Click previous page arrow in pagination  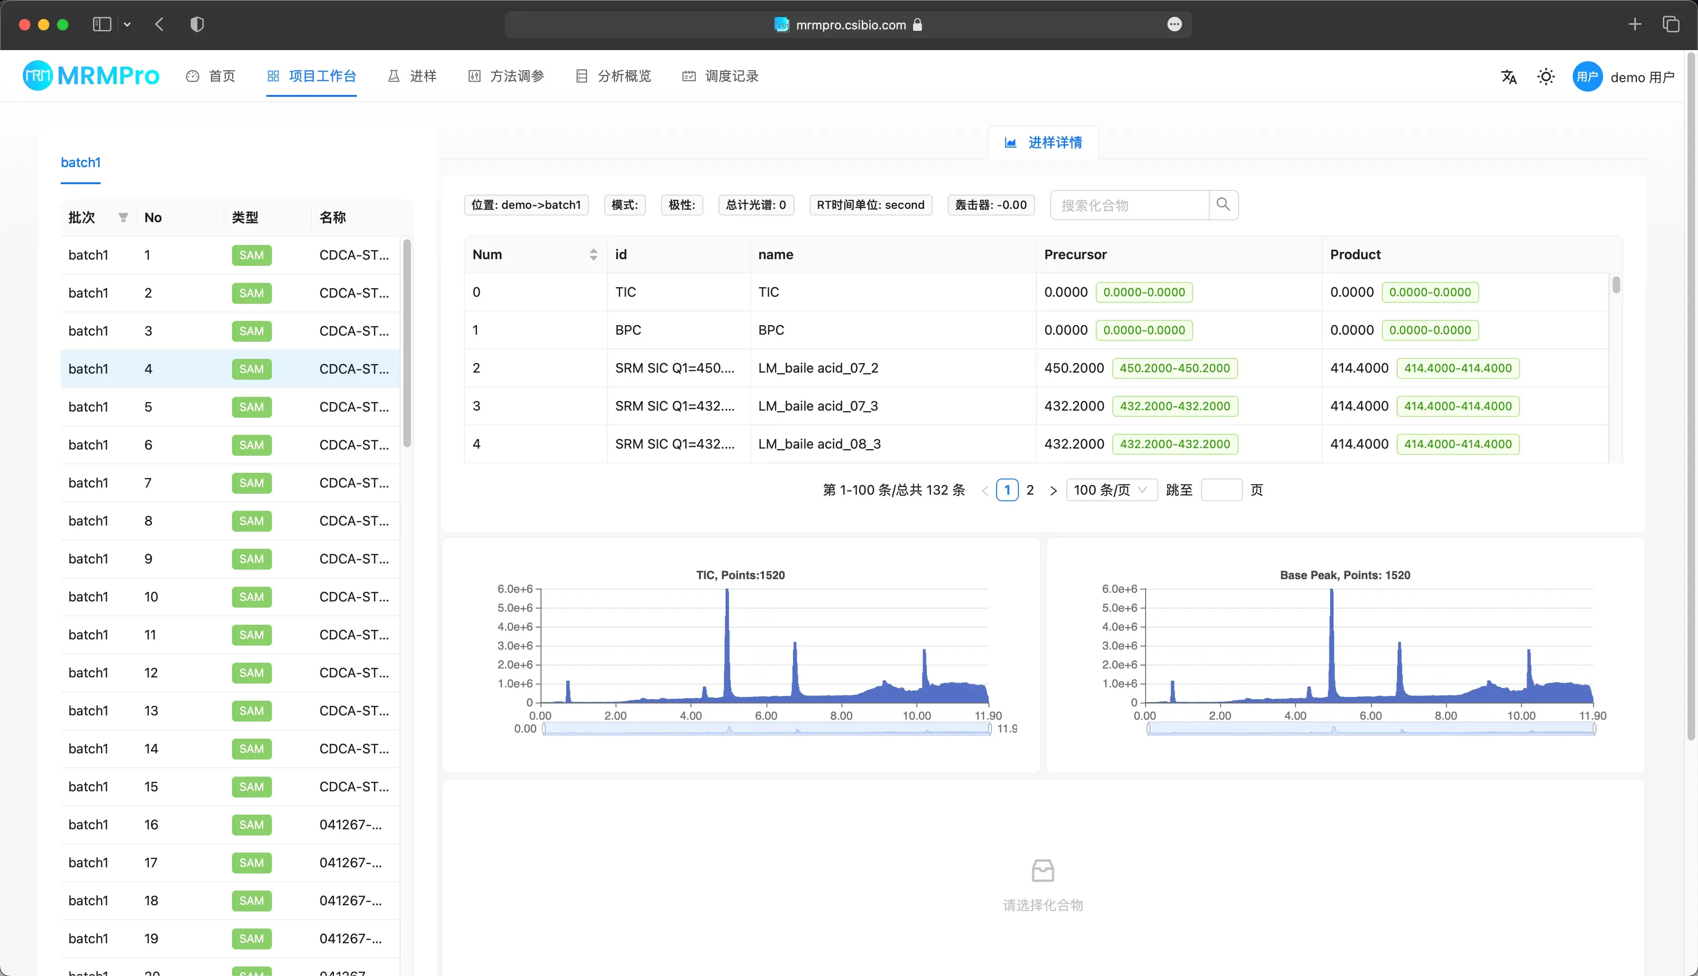tap(984, 490)
